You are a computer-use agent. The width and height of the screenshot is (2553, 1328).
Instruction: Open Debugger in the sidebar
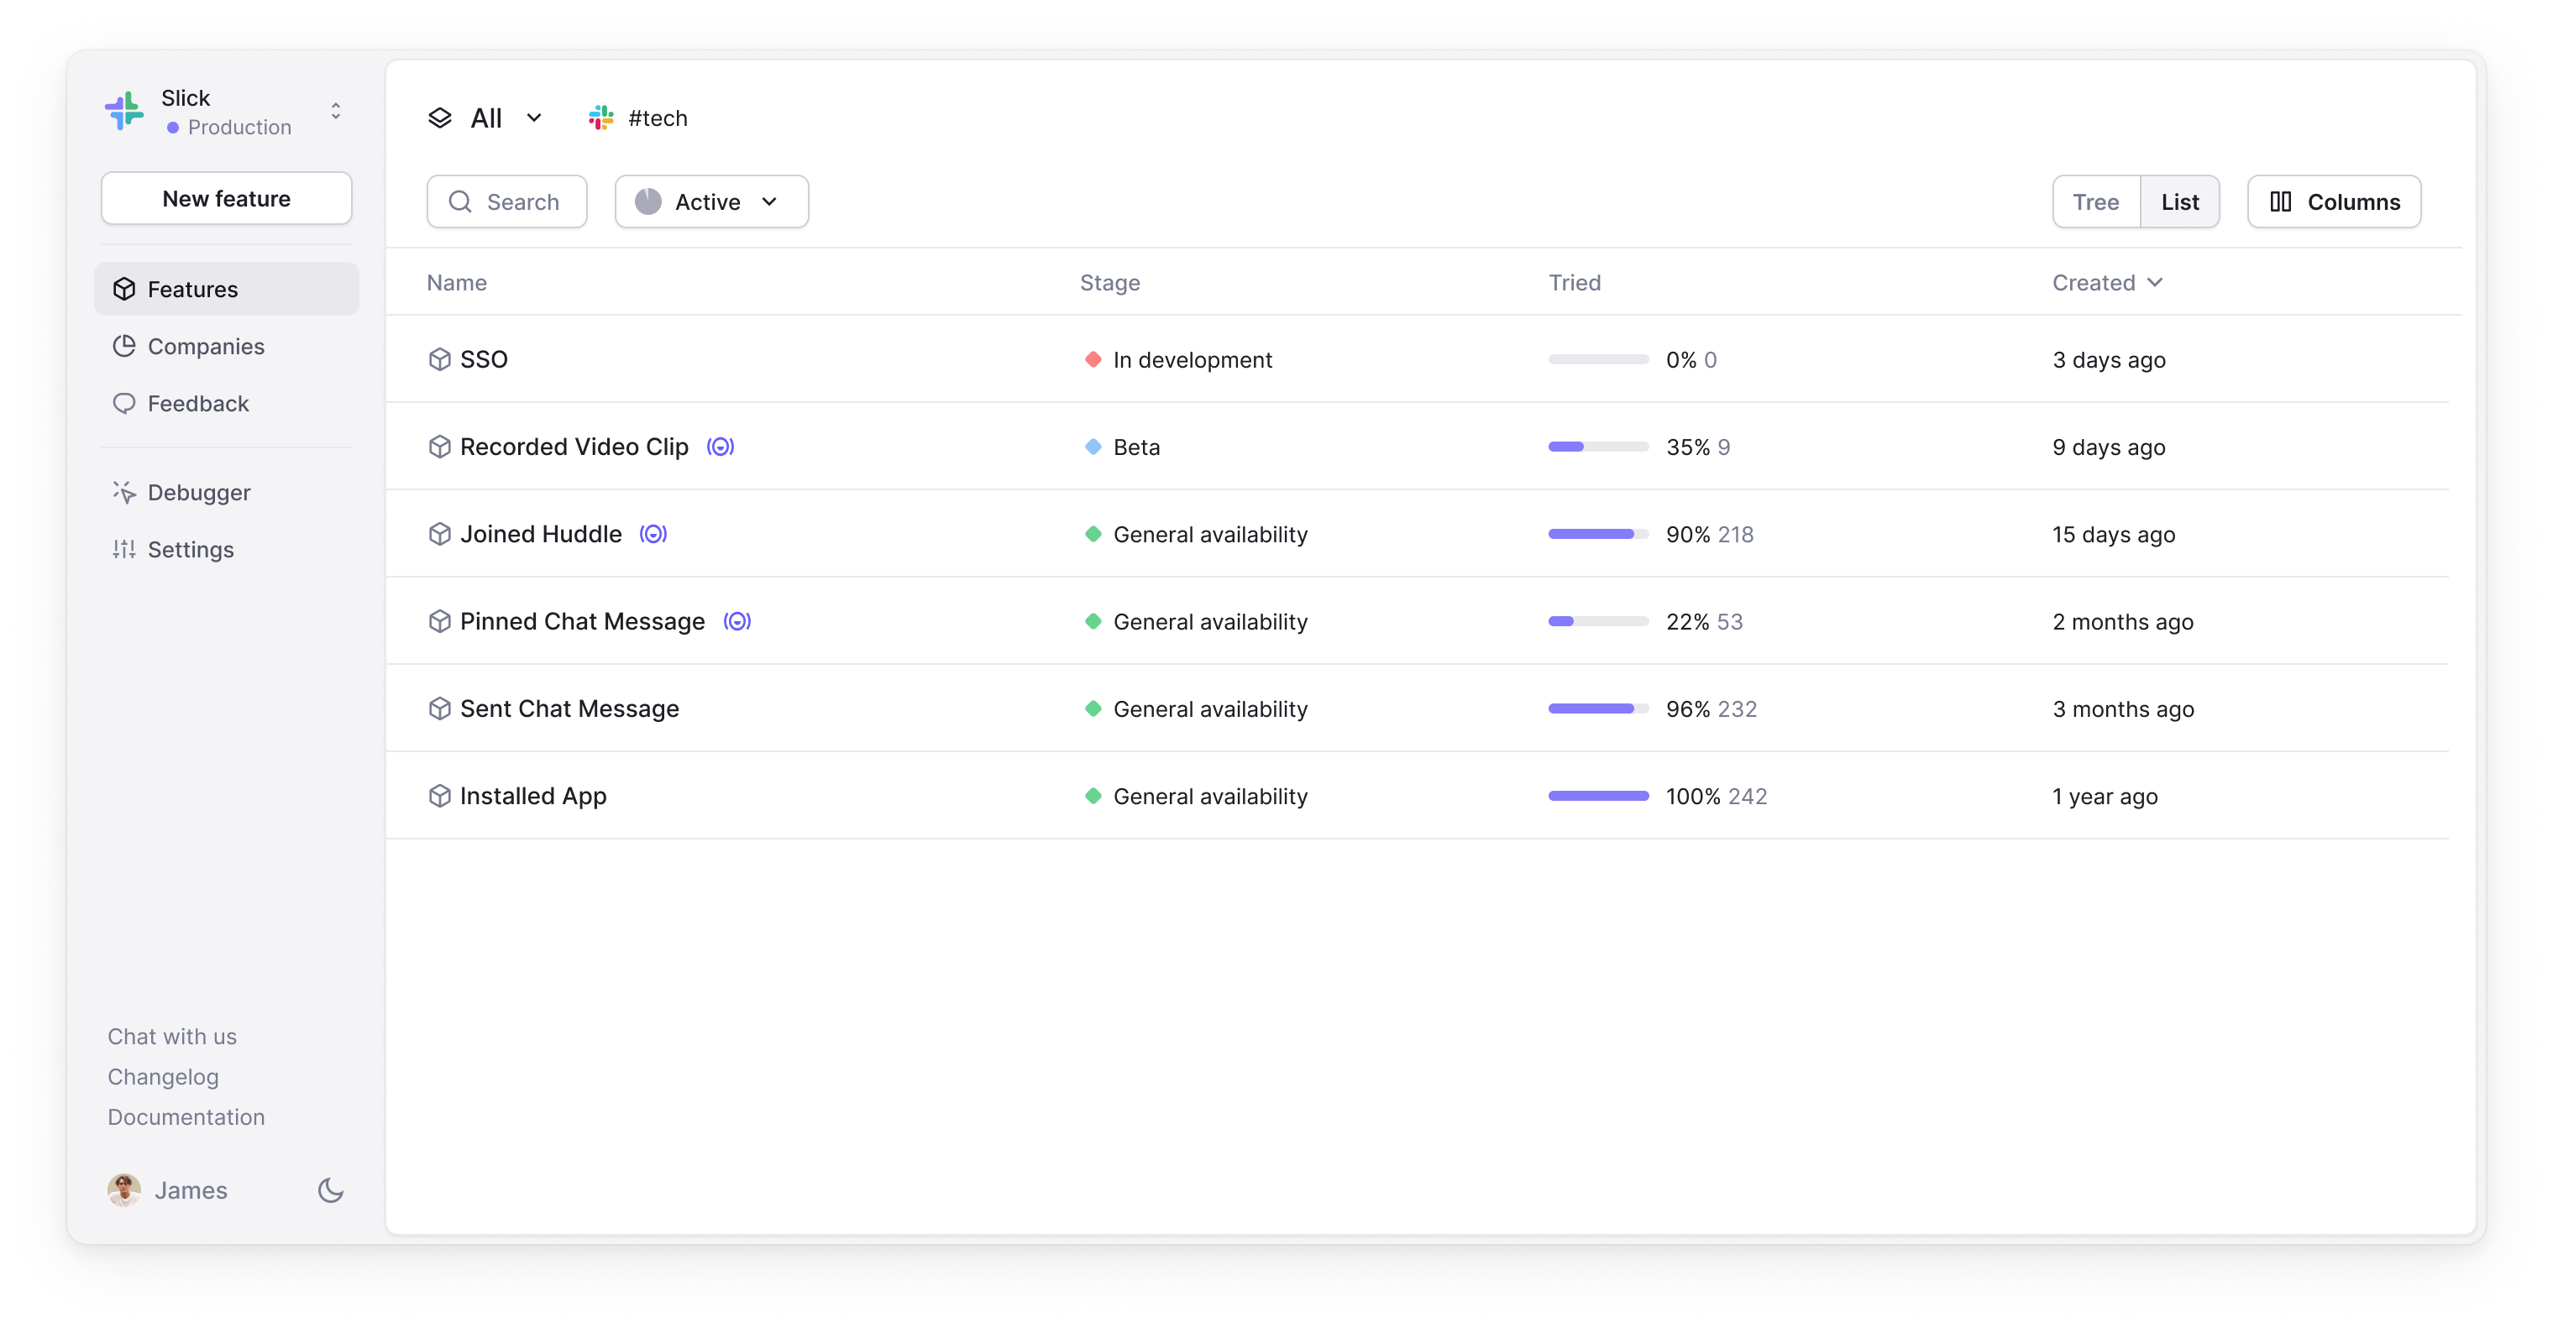click(226, 492)
